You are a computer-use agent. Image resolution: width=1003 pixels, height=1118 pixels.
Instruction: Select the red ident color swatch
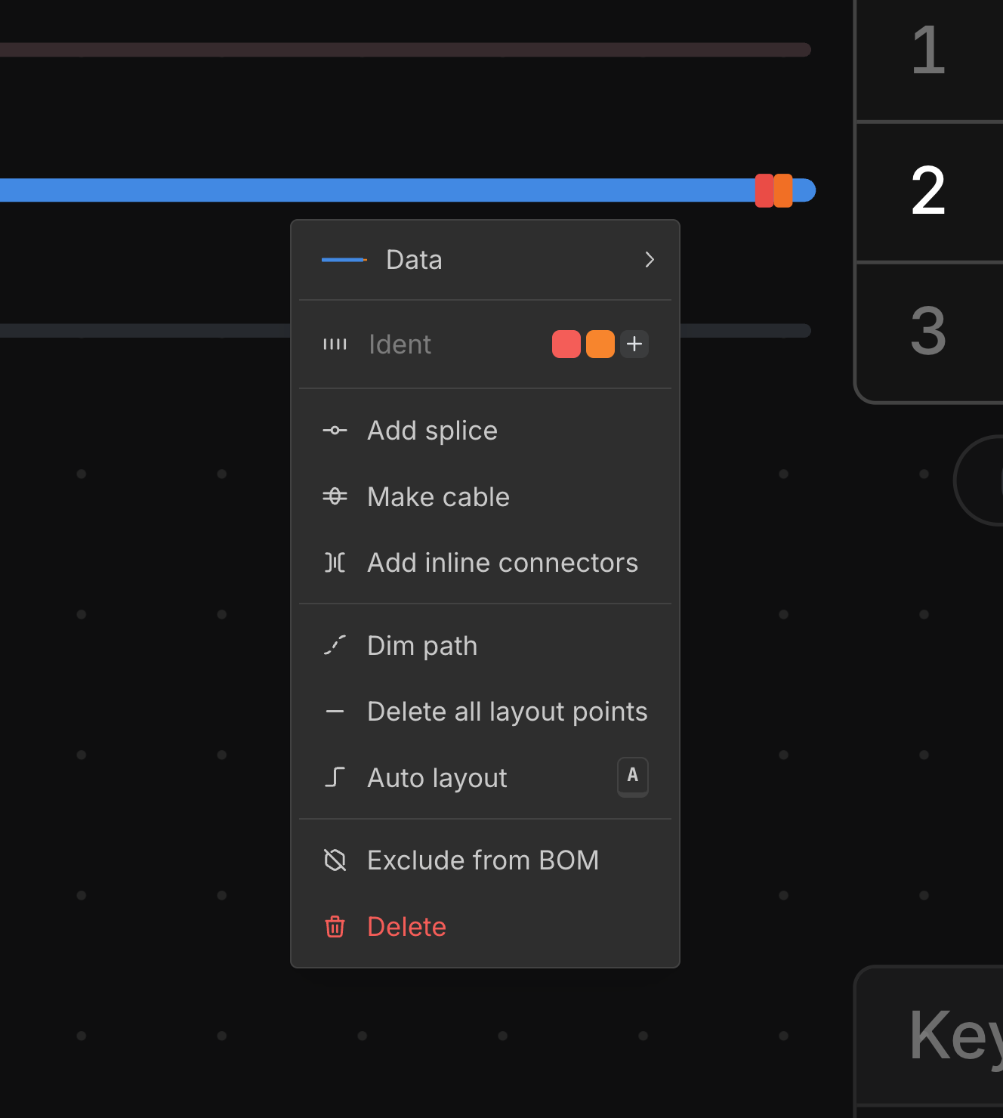point(566,344)
